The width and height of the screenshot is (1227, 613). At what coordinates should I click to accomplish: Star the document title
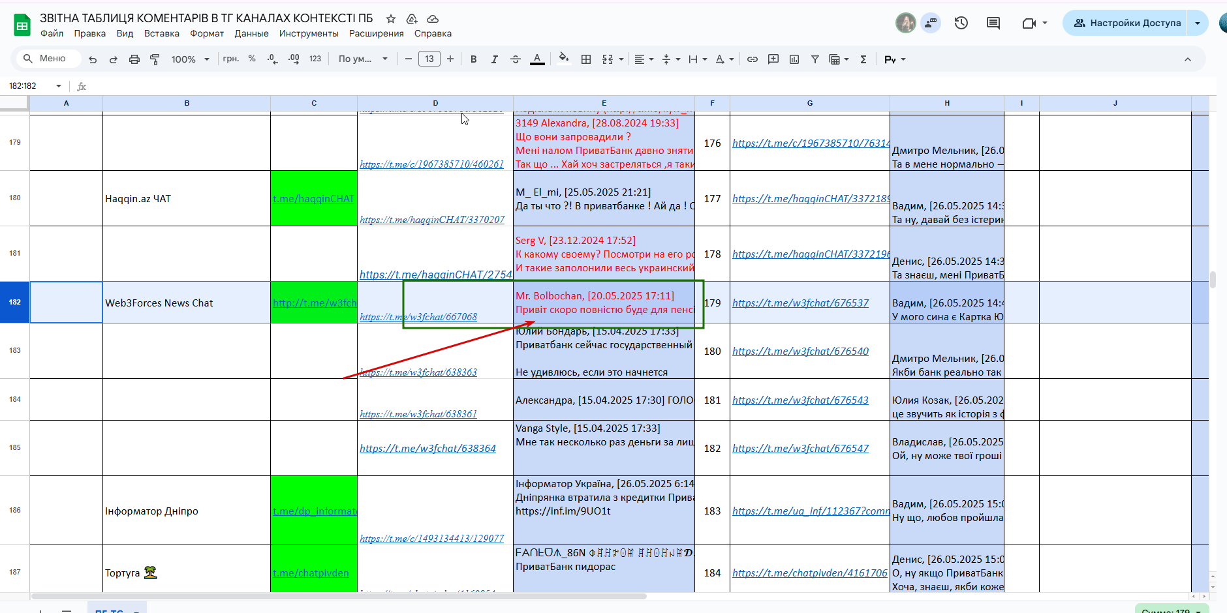point(391,19)
